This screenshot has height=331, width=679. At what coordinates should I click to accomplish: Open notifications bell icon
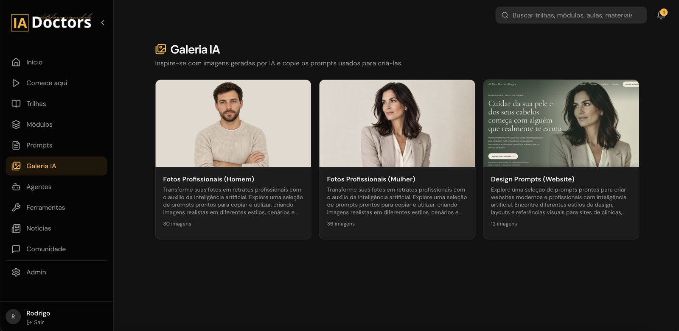[661, 16]
